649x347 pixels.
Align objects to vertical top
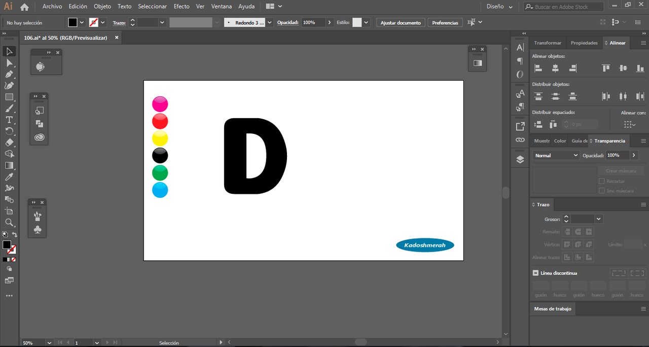point(606,68)
